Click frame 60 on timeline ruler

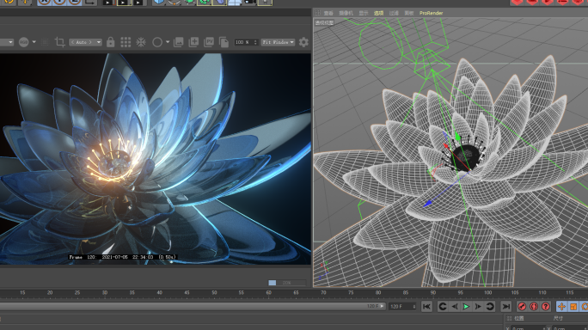[268, 292]
